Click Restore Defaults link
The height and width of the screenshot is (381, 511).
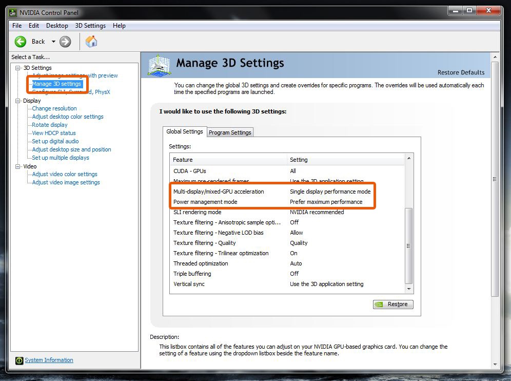coord(461,72)
